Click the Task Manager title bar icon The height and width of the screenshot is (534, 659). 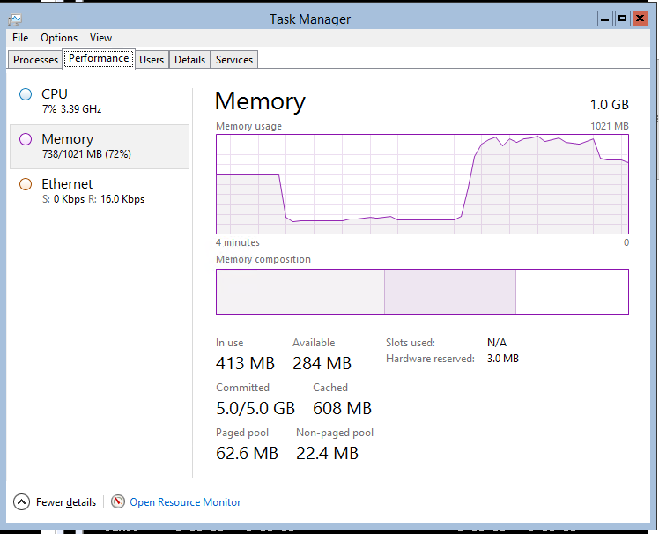tap(16, 19)
